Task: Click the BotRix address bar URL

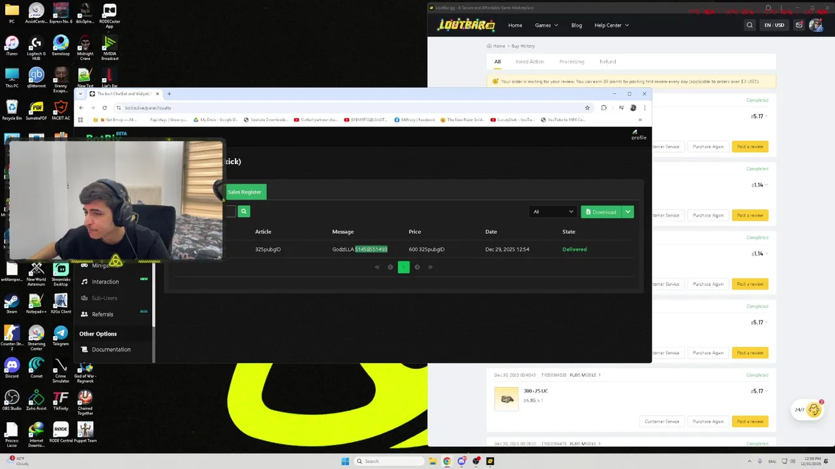Action: [148, 108]
